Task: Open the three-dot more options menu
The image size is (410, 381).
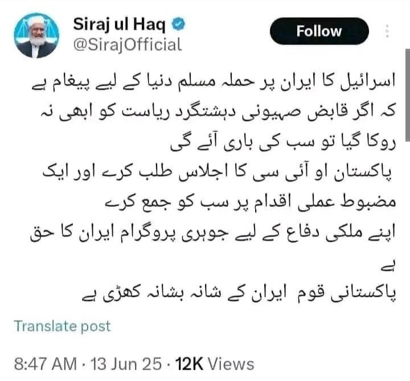Action: pyautogui.click(x=387, y=31)
